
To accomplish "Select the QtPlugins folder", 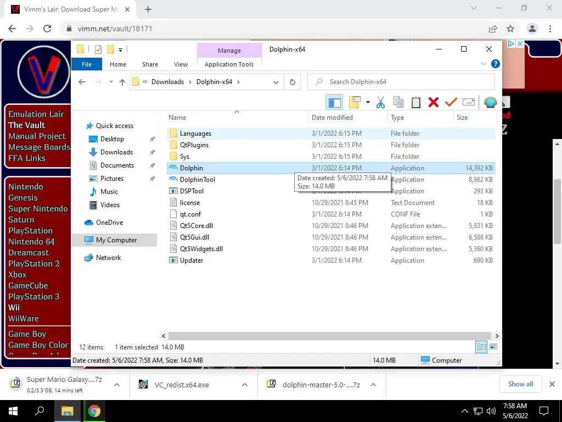I will tap(331, 145).
